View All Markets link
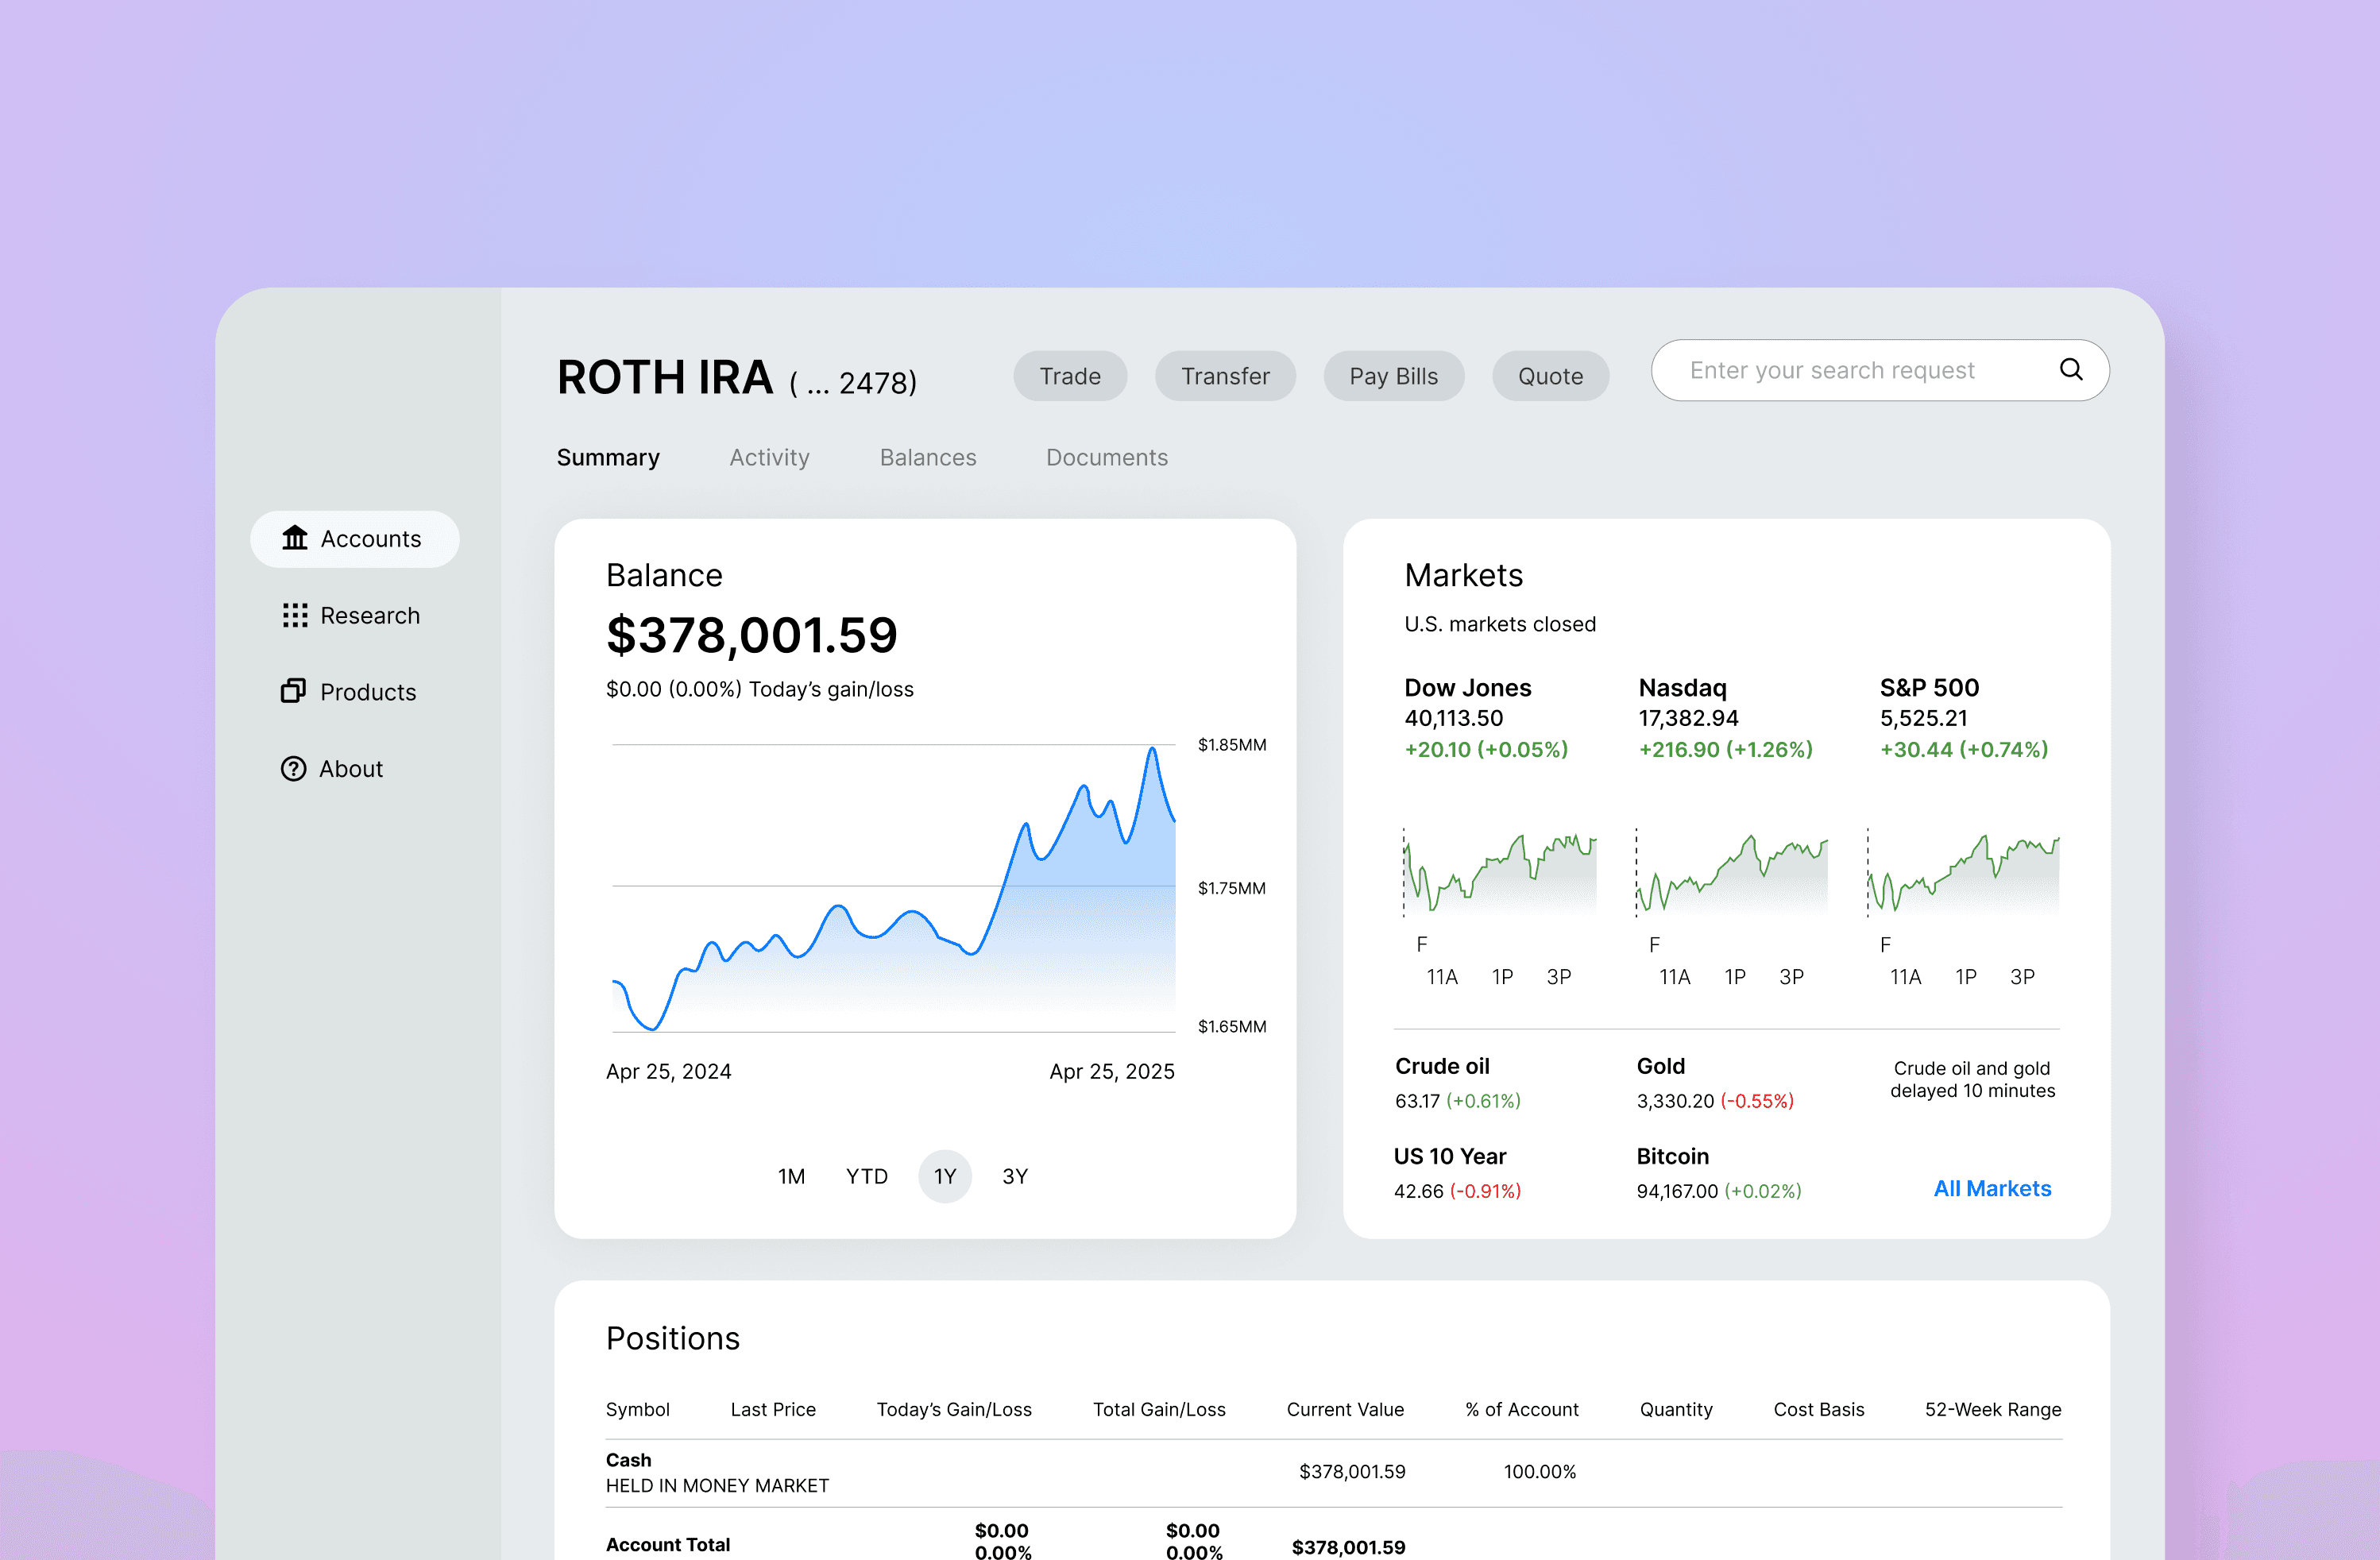The image size is (2380, 1560). pyautogui.click(x=1992, y=1188)
